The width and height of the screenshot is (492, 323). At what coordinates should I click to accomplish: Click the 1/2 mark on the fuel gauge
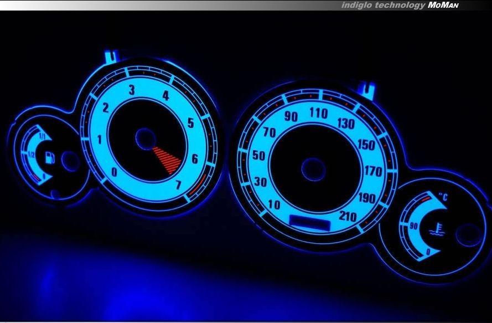tap(32, 155)
